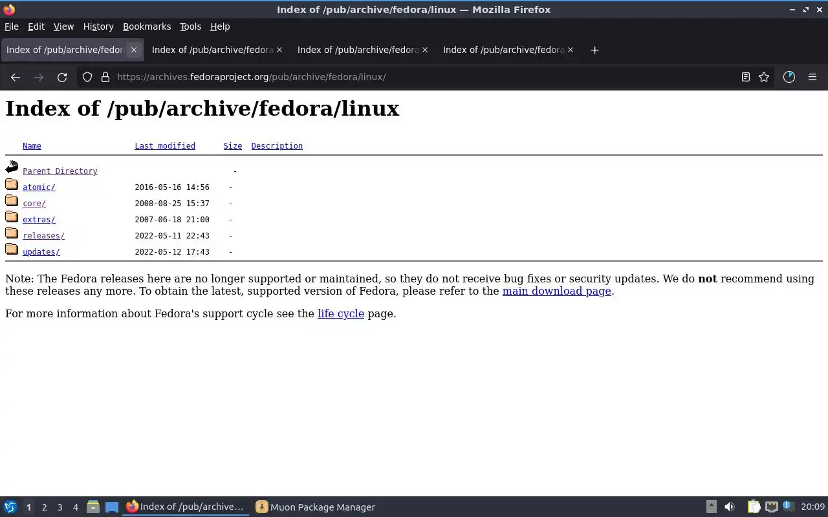
Task: Sort listing by Last modified column
Action: coord(165,146)
